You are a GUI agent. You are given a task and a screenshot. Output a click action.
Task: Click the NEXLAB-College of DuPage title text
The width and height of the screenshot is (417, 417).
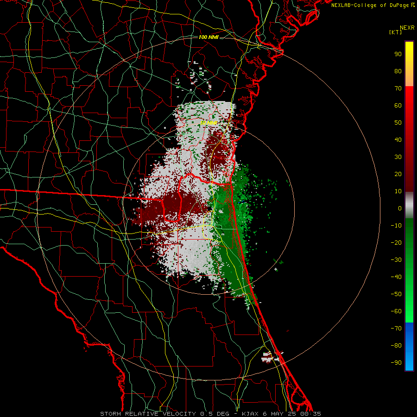(x=373, y=5)
